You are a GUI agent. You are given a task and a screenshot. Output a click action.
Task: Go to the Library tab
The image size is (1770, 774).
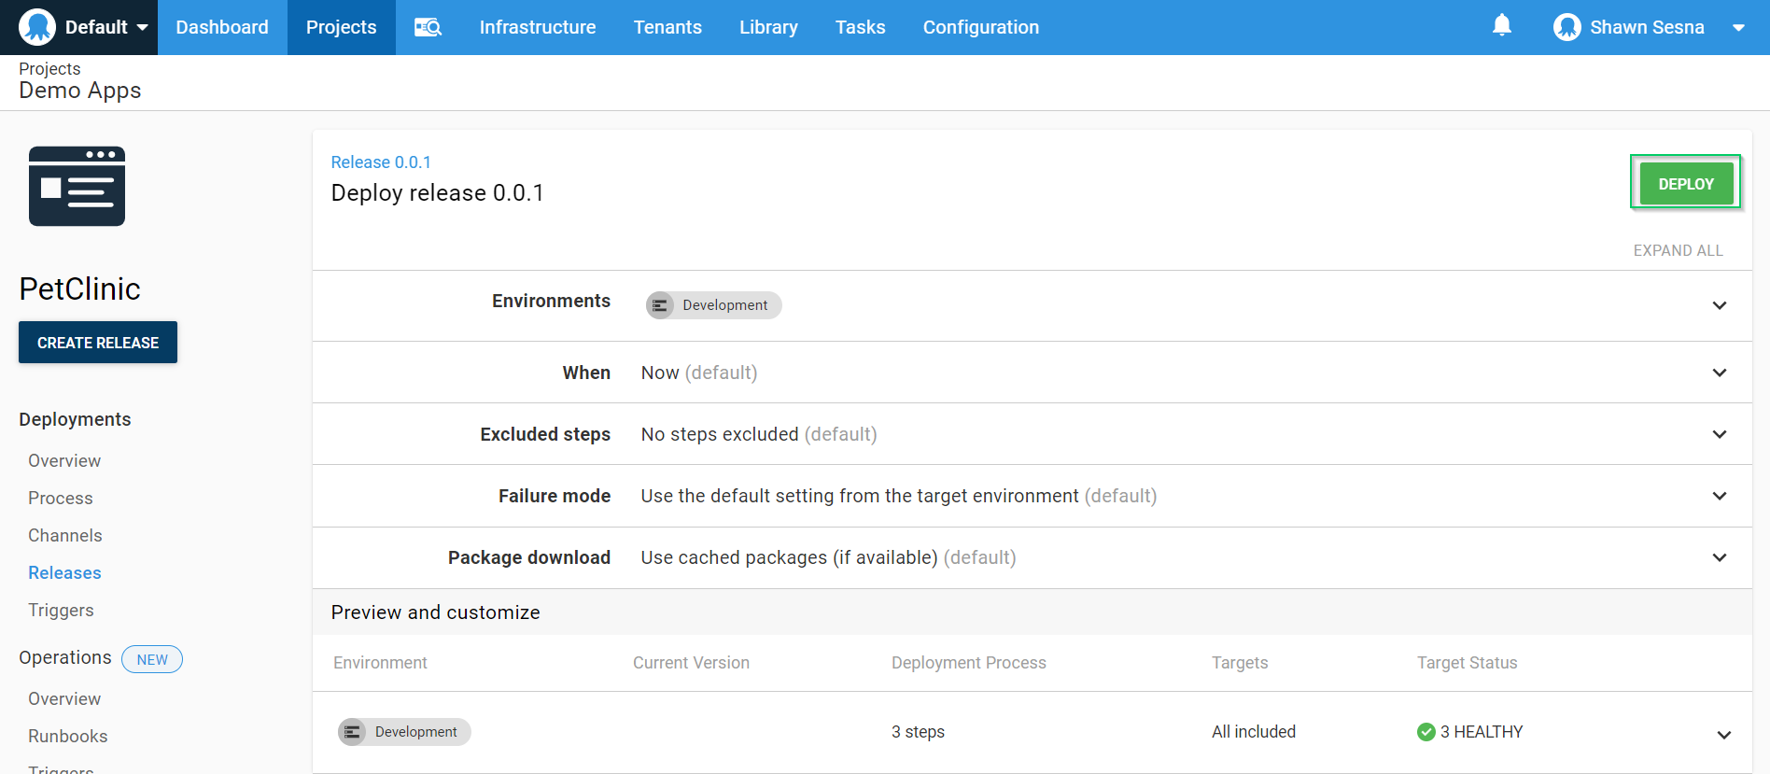(767, 27)
